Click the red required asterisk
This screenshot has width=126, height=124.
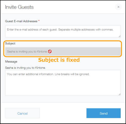pyautogui.click(x=39, y=21)
